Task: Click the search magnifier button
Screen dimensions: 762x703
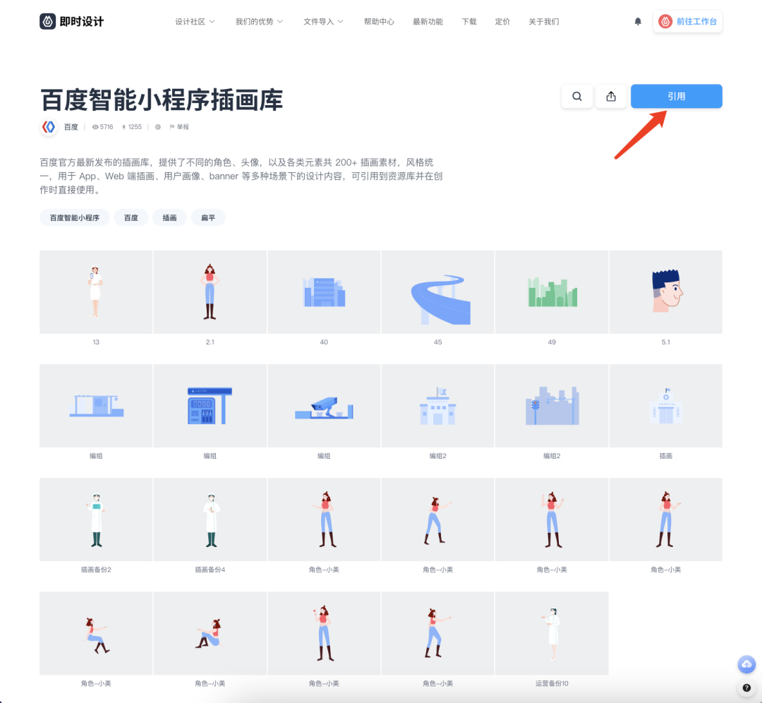Action: tap(577, 96)
